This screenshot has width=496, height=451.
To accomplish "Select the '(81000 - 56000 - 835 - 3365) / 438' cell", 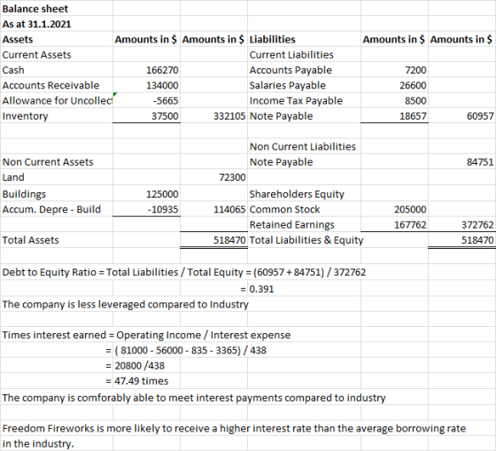I will pyautogui.click(x=190, y=350).
